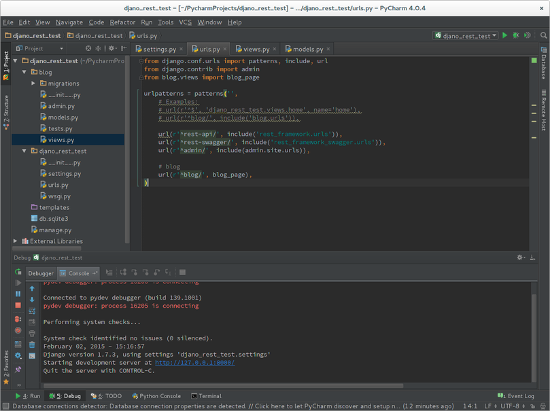Click console Up the stack trace arrow

32,289
